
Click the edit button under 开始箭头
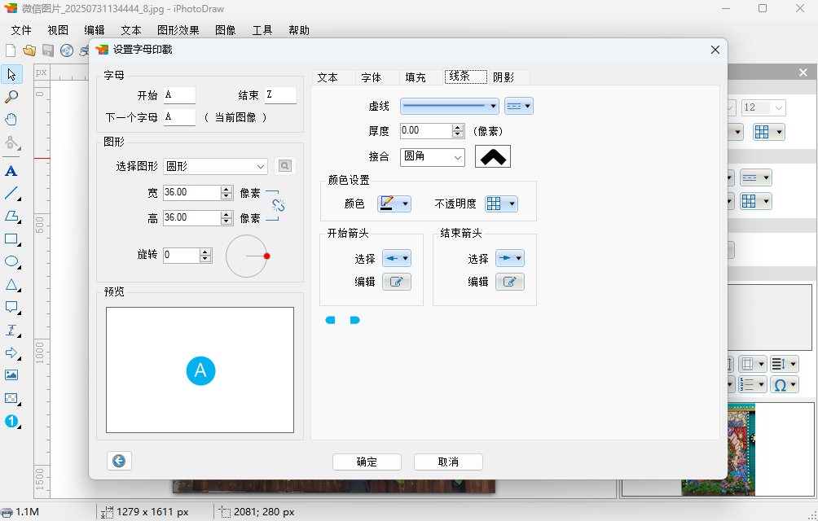397,282
